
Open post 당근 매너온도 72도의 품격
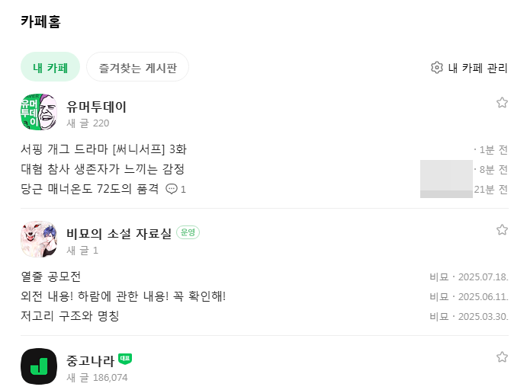[x=90, y=189]
